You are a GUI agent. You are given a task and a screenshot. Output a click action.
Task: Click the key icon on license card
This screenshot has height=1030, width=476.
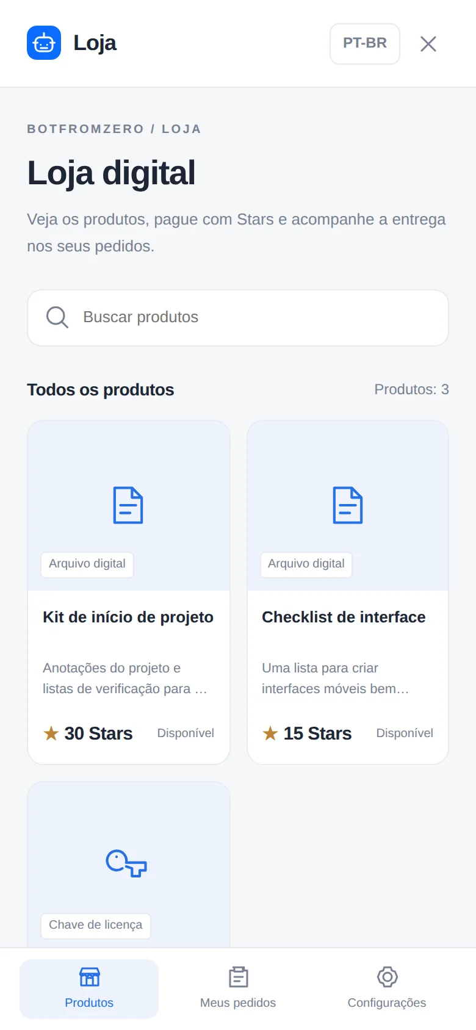pyautogui.click(x=127, y=863)
